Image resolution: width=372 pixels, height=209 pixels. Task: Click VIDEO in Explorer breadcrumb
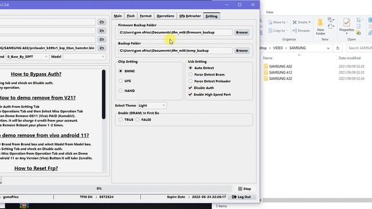[278, 48]
